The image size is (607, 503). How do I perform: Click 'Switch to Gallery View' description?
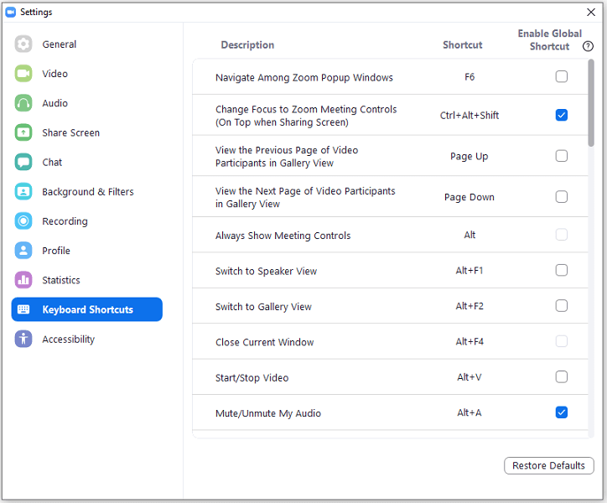tap(263, 307)
